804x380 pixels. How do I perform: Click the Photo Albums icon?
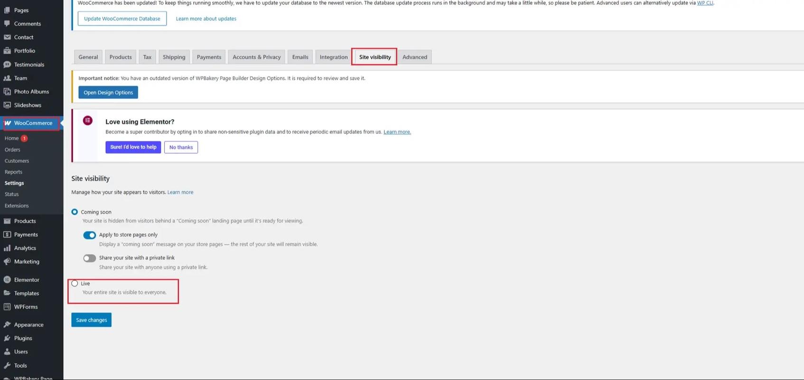click(7, 92)
